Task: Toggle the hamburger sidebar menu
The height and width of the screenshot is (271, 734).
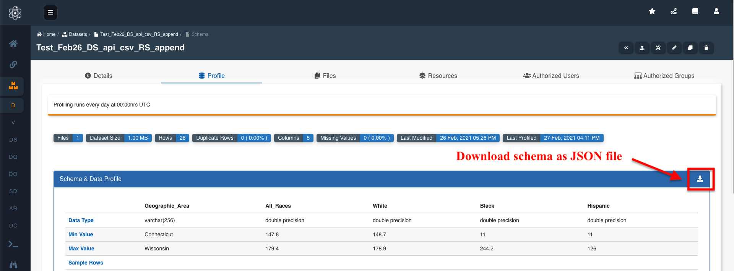Action: click(x=50, y=13)
